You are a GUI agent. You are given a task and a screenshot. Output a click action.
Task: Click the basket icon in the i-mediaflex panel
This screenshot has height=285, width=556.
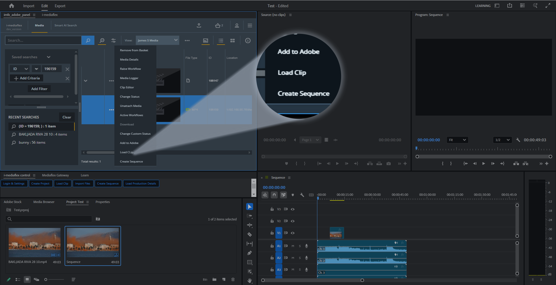pos(218,25)
